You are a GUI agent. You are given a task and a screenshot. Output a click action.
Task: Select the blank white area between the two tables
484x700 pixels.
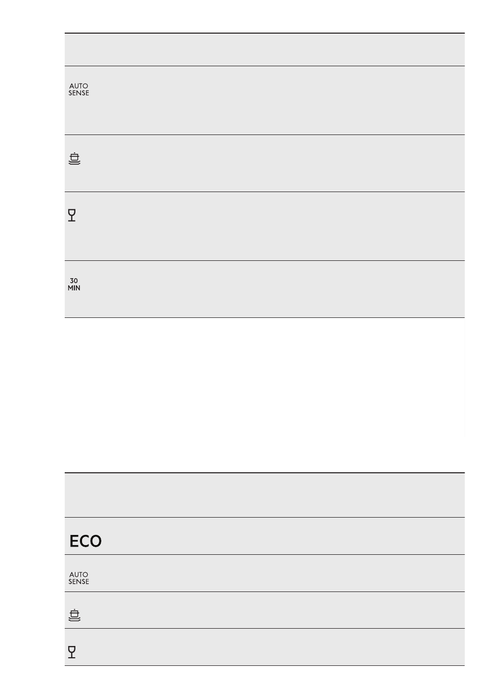pyautogui.click(x=264, y=395)
